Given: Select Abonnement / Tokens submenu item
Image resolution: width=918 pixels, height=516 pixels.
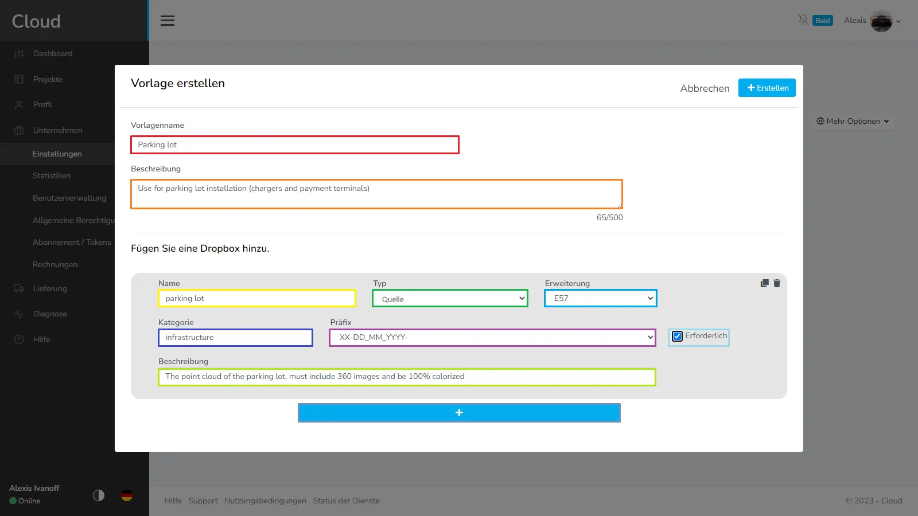Looking at the screenshot, I should (72, 242).
